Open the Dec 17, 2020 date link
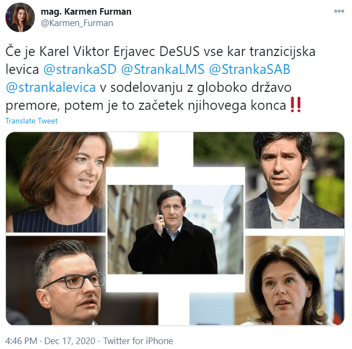Image resolution: width=352 pixels, height=349 pixels. (x=70, y=341)
